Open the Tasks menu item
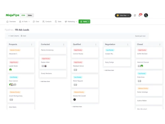The image size is (165, 124). tap(58, 21)
